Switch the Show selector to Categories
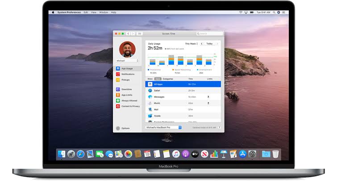Screen dimensions: 337x181 coord(168,79)
